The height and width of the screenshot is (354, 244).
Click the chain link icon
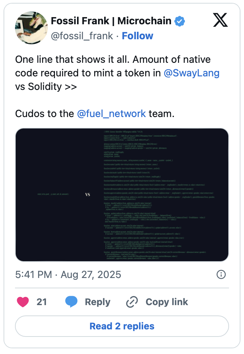click(x=132, y=302)
